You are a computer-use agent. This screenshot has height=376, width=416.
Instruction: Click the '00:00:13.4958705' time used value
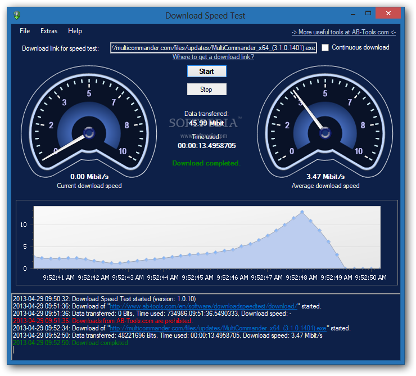[x=207, y=146]
